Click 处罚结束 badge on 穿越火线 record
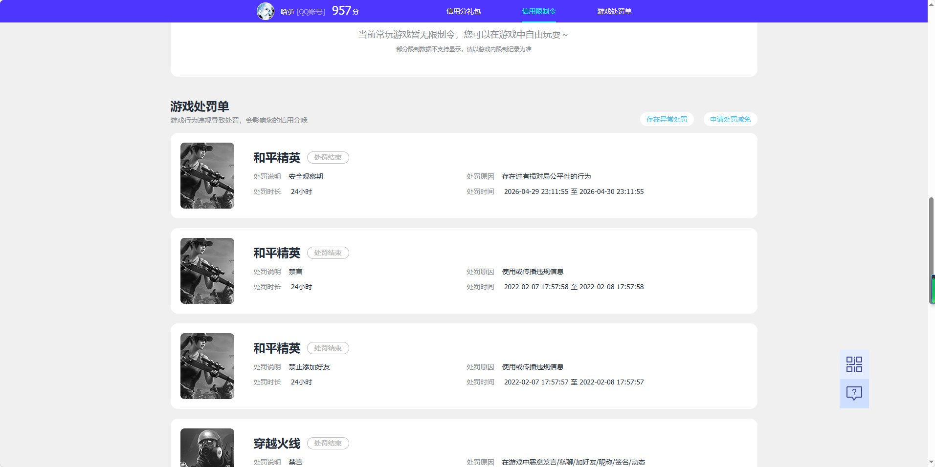Viewport: 935px width, 467px height. 328,443
